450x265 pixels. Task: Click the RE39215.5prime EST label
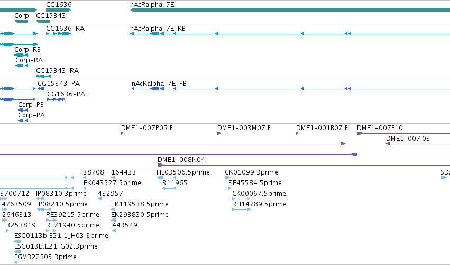(72, 215)
